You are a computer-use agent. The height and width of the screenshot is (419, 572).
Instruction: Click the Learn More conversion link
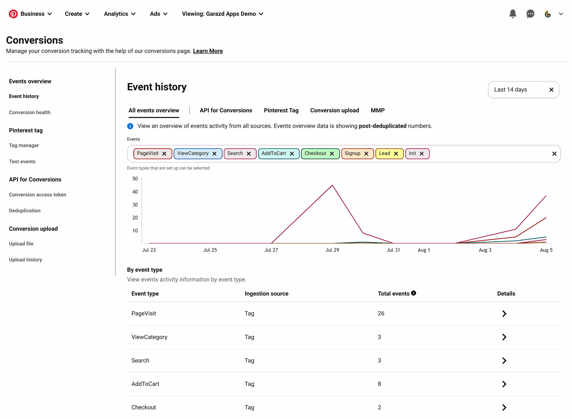coord(208,51)
